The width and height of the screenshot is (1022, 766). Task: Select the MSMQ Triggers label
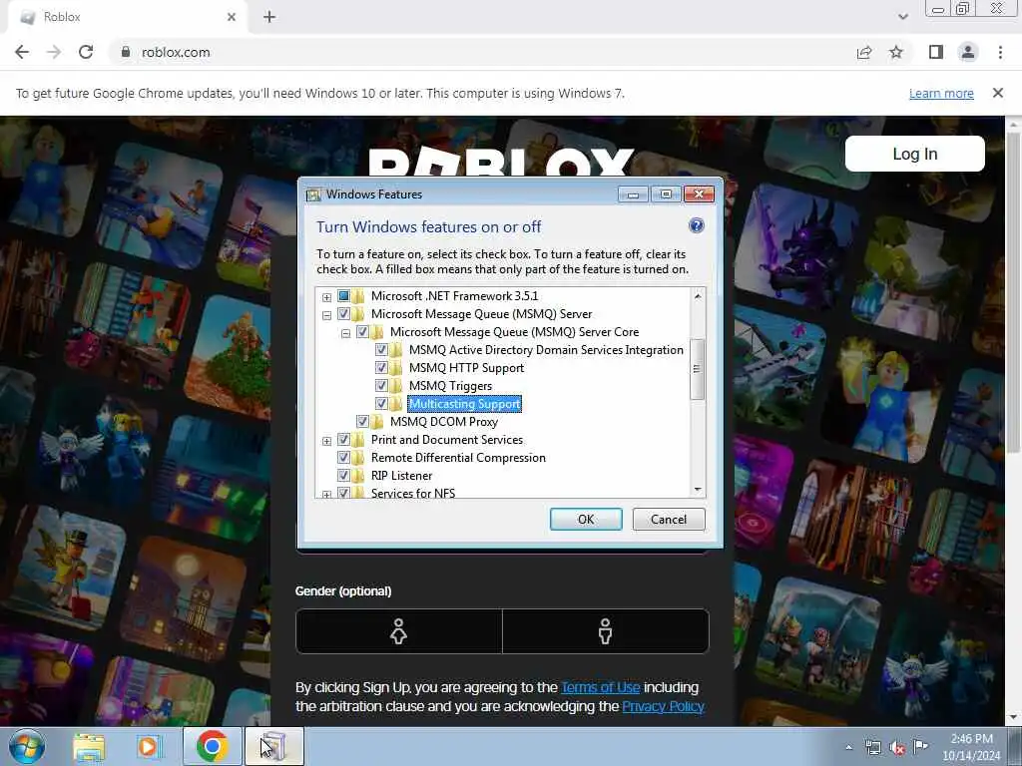(450, 386)
